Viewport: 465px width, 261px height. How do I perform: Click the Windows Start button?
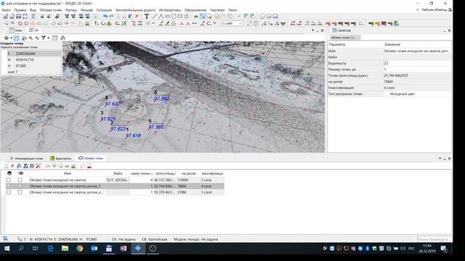(x=7, y=249)
